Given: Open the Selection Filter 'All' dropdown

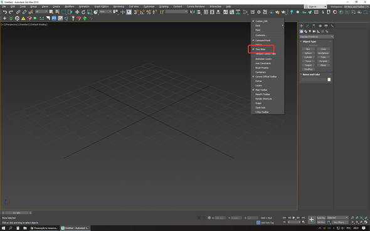Looking at the screenshot, I should click(41, 11).
